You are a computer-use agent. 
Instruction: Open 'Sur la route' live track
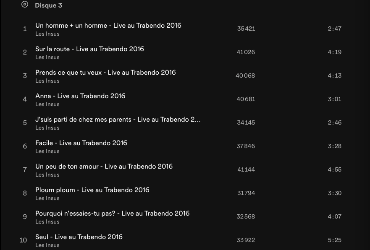coord(89,49)
